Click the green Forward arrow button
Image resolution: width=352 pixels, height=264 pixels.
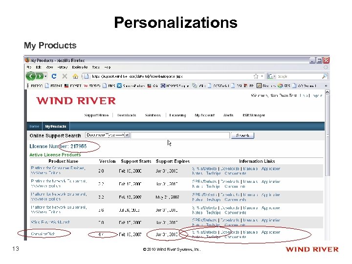click(x=40, y=76)
